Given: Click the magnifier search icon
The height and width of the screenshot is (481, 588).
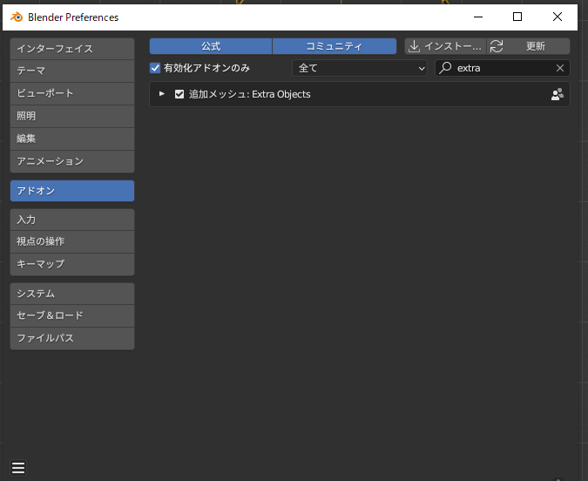Looking at the screenshot, I should click(445, 68).
